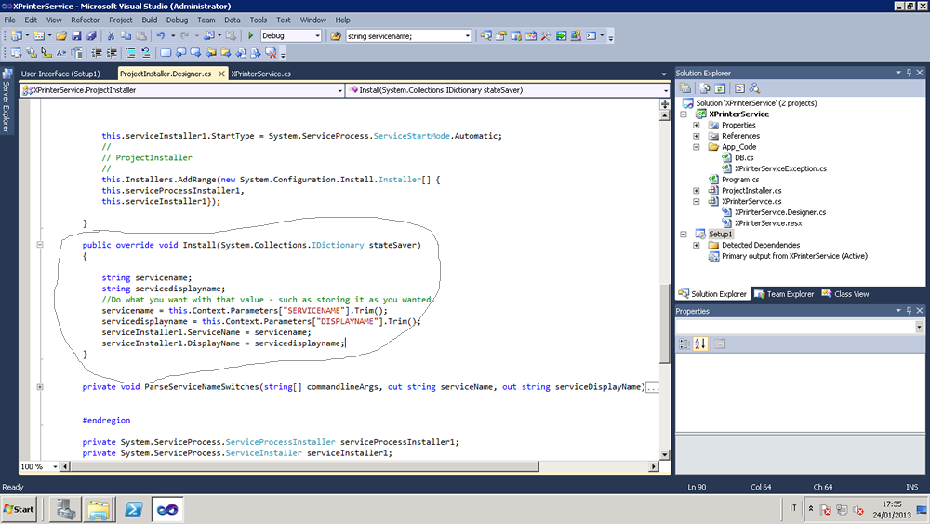Screen dimensions: 930x524
Task: Click the Find in Files icon
Action: (x=336, y=35)
